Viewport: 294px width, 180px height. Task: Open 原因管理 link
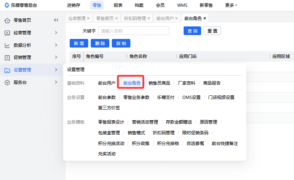tap(208, 122)
